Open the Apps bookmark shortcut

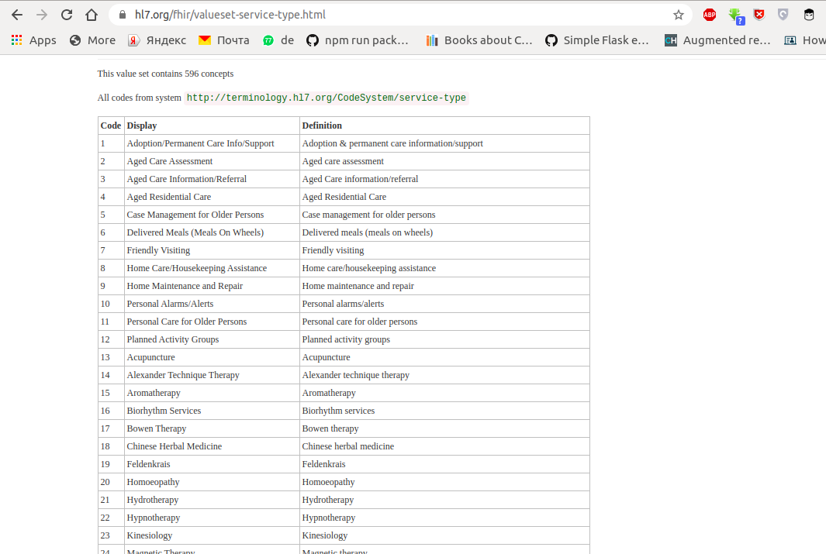click(x=33, y=40)
